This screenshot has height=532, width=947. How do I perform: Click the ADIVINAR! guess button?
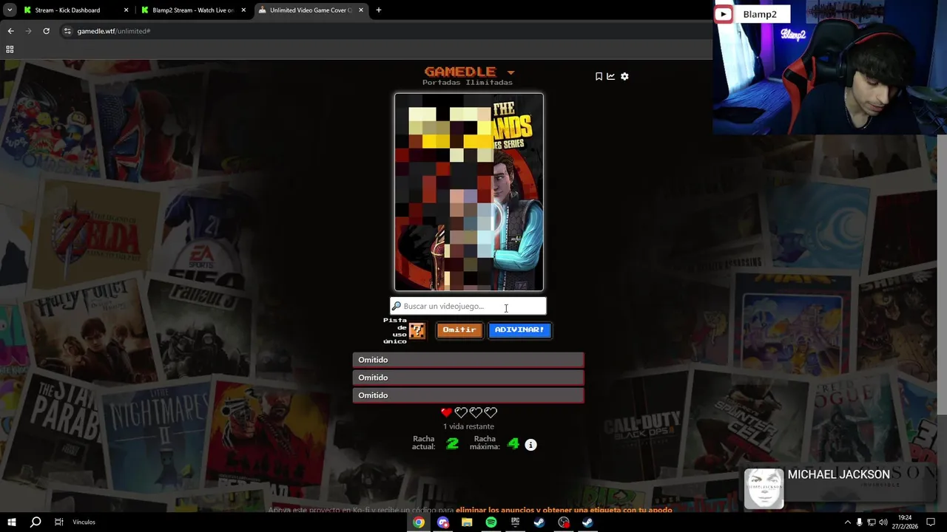coord(519,330)
